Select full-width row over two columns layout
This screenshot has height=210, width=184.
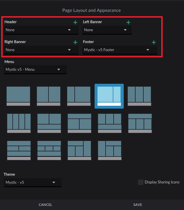[79, 123]
